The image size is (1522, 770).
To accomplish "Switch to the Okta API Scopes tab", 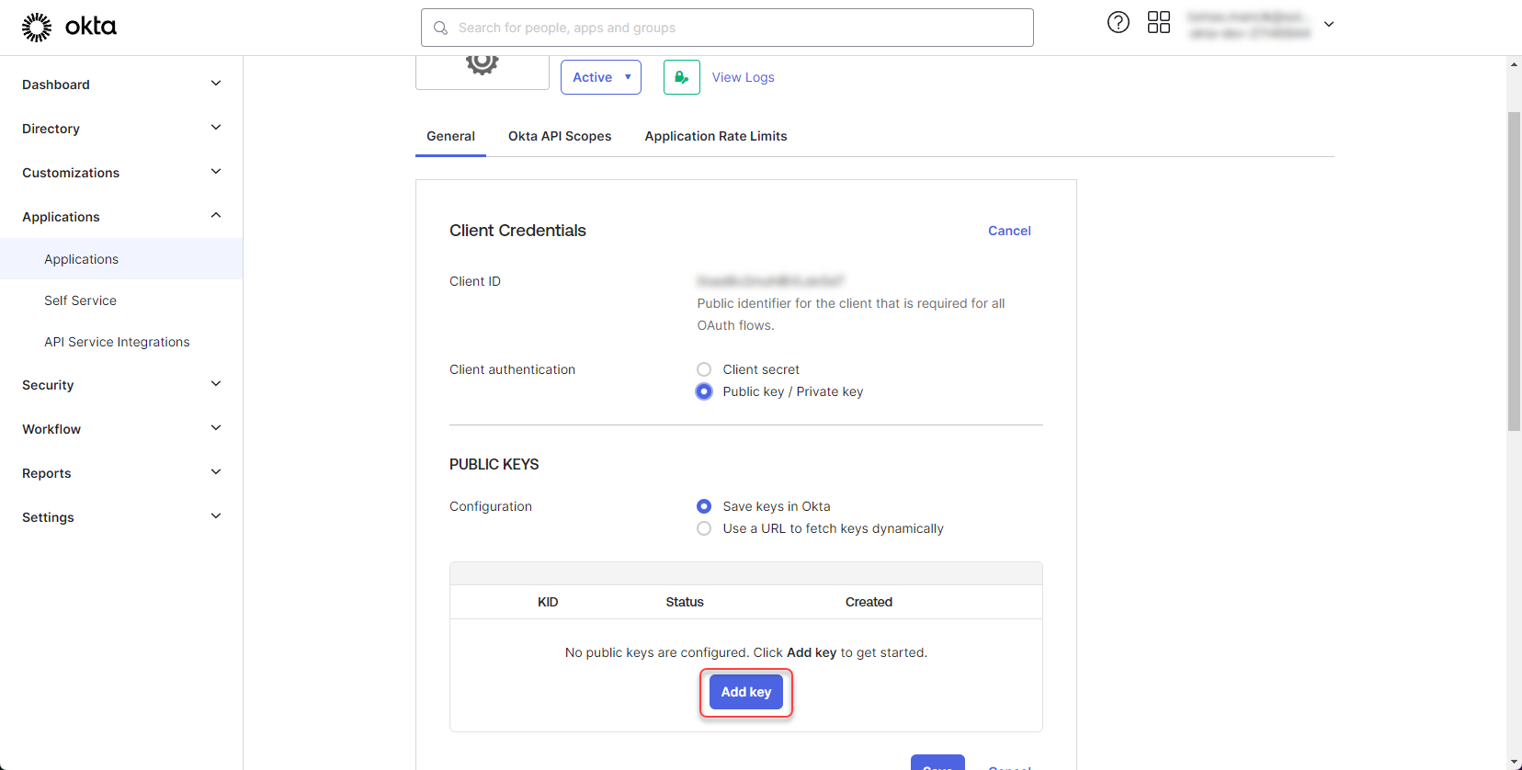I will 559,136.
